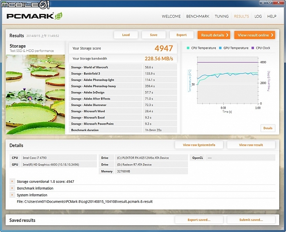
Task: Click Submit saved button
Action: point(251,220)
